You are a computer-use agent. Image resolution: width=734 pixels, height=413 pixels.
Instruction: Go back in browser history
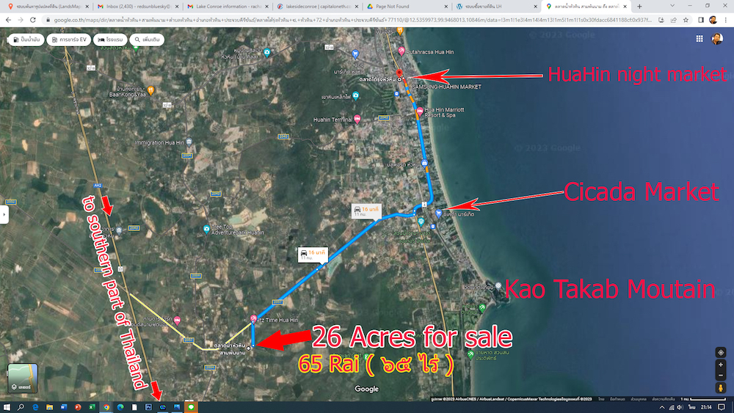point(8,20)
